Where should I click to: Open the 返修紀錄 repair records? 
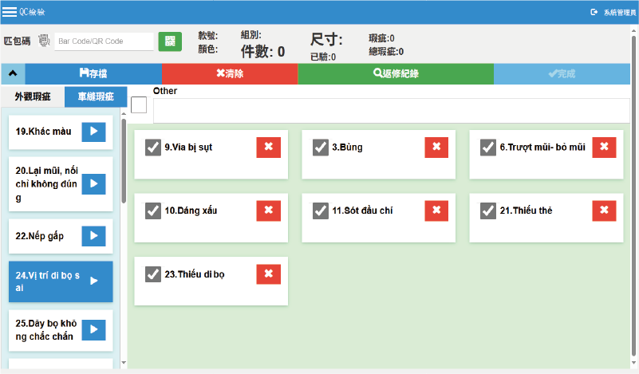(x=396, y=73)
